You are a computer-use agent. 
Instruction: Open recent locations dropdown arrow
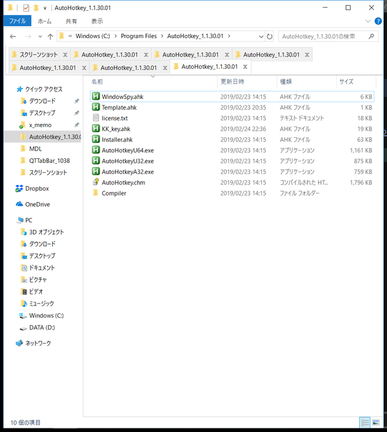click(40, 36)
